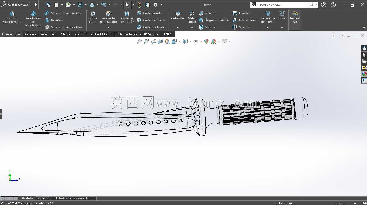Open Vistas 3D bottom tab
367x205 pixels.
point(44,198)
